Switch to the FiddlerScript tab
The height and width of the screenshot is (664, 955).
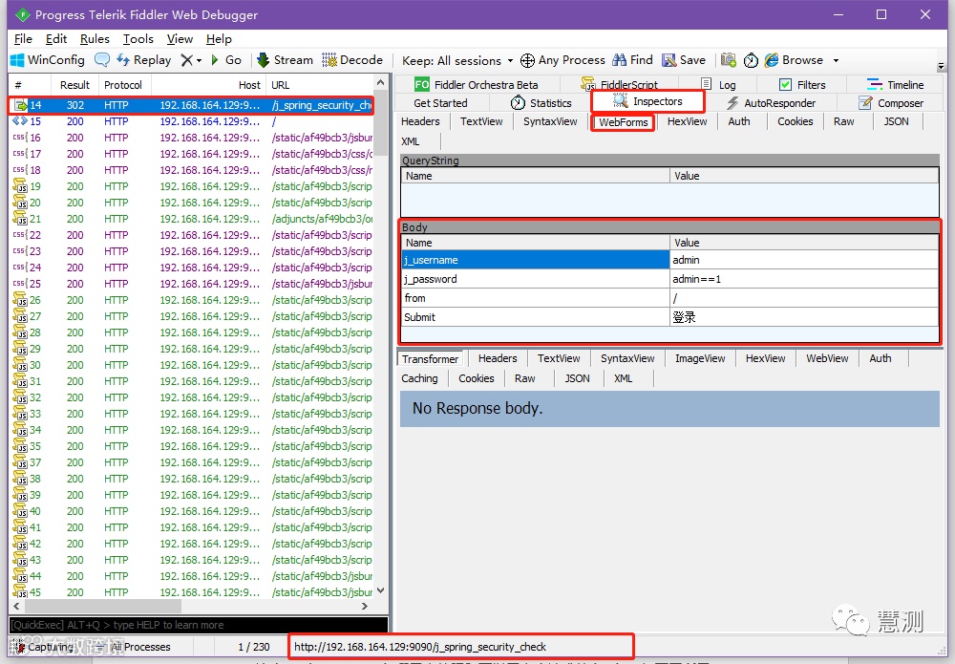click(x=621, y=85)
